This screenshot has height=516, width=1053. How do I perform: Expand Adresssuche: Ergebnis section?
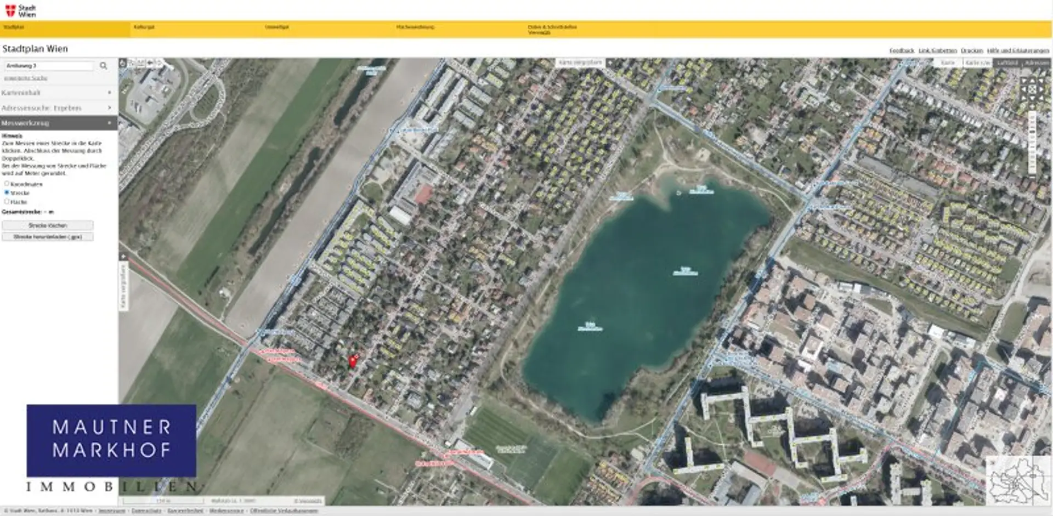(x=57, y=108)
